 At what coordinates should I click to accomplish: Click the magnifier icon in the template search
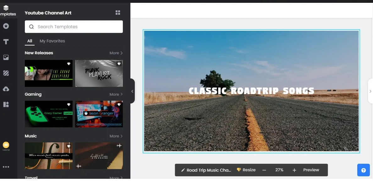pyautogui.click(x=31, y=27)
